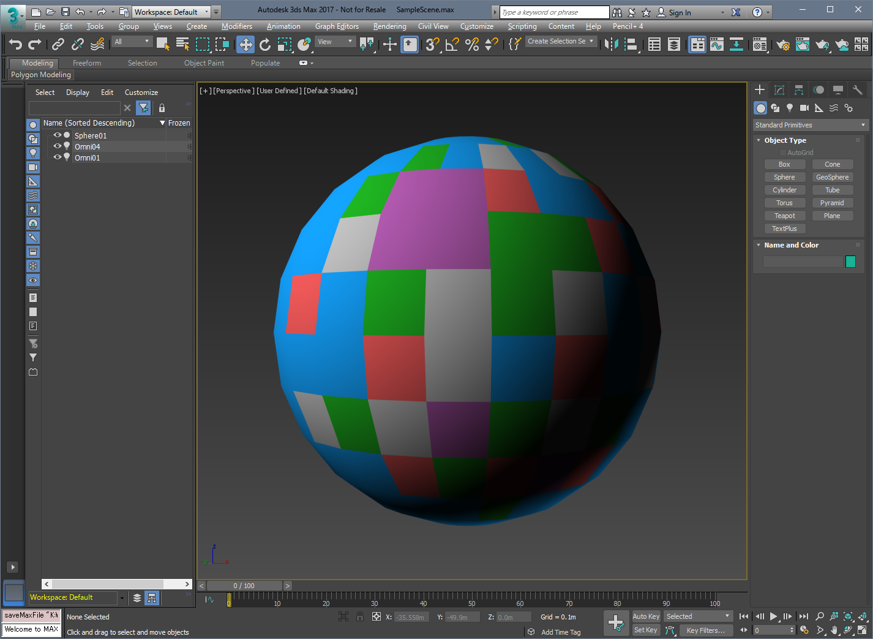
Task: Switch to the Freeform ribbon tab
Action: 87,63
